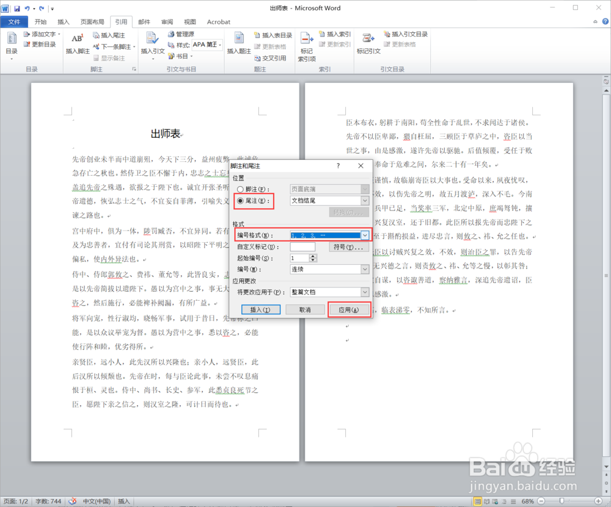Open the Undo history dropdown arrow
This screenshot has height=507, width=611.
pyautogui.click(x=34, y=9)
